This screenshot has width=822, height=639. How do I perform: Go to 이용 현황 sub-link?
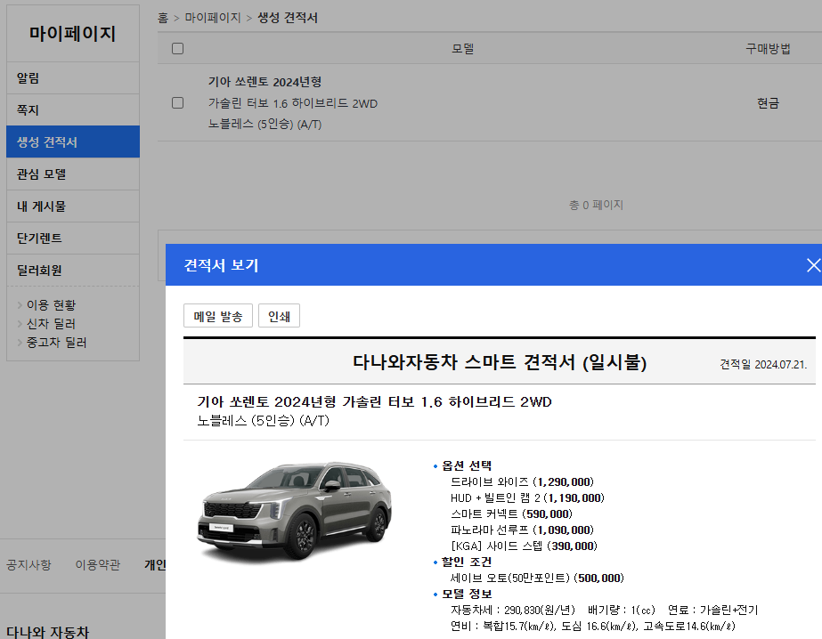pos(51,305)
